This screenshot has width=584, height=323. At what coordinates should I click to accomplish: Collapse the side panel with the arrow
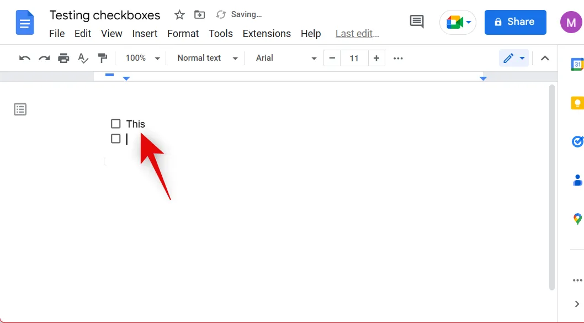click(x=577, y=304)
